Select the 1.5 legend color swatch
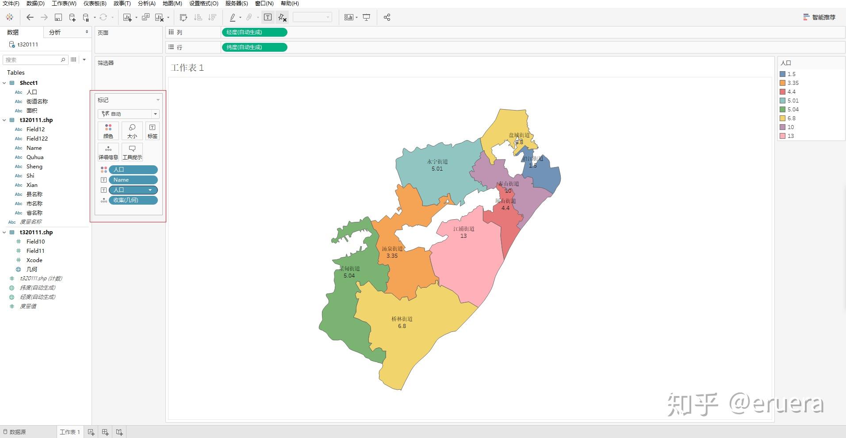 click(x=782, y=74)
